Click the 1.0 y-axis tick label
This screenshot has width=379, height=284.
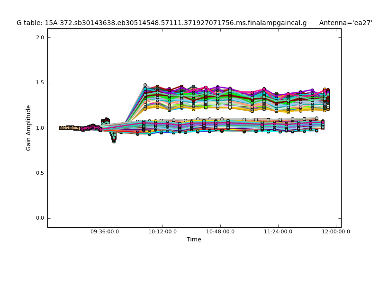pos(39,128)
